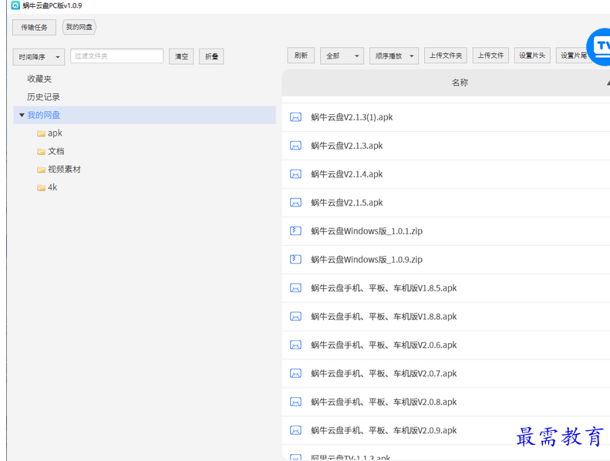Select 蜗牛云盘手机、平板、车机版V2.0.8.apk

(x=383, y=402)
